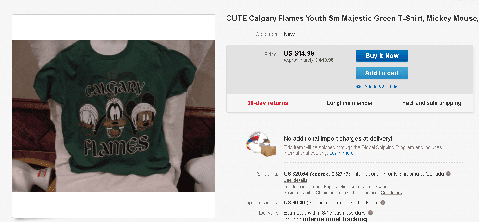Enlarge the green Calgary Flames shirt photo
Viewport: 479px width, 222px height.
(x=114, y=116)
